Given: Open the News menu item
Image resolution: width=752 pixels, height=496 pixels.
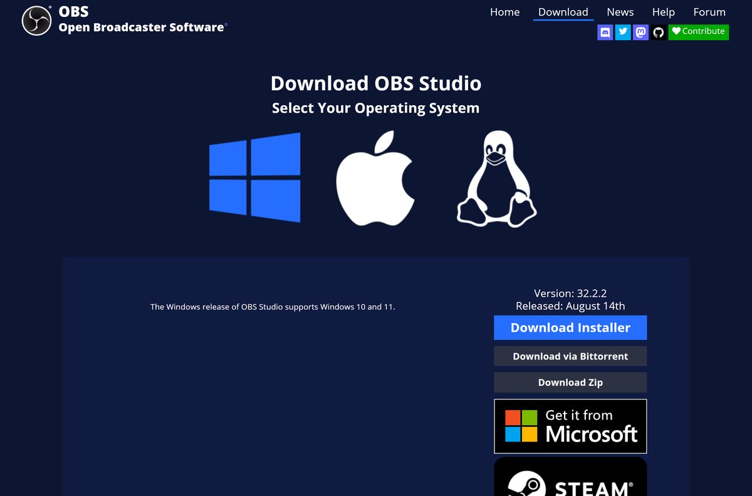Looking at the screenshot, I should (x=620, y=12).
